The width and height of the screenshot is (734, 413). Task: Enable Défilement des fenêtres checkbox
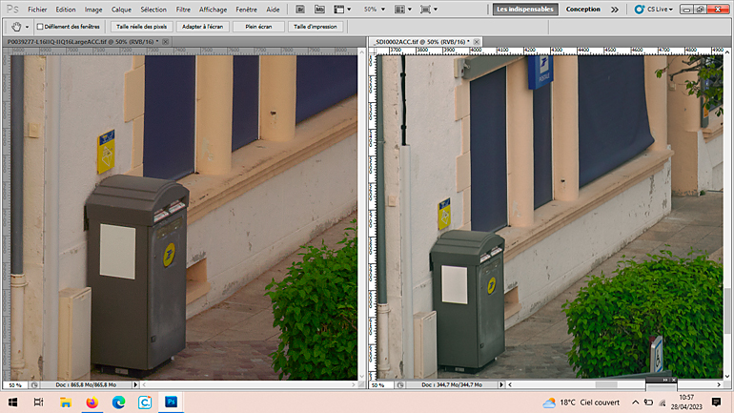click(40, 27)
